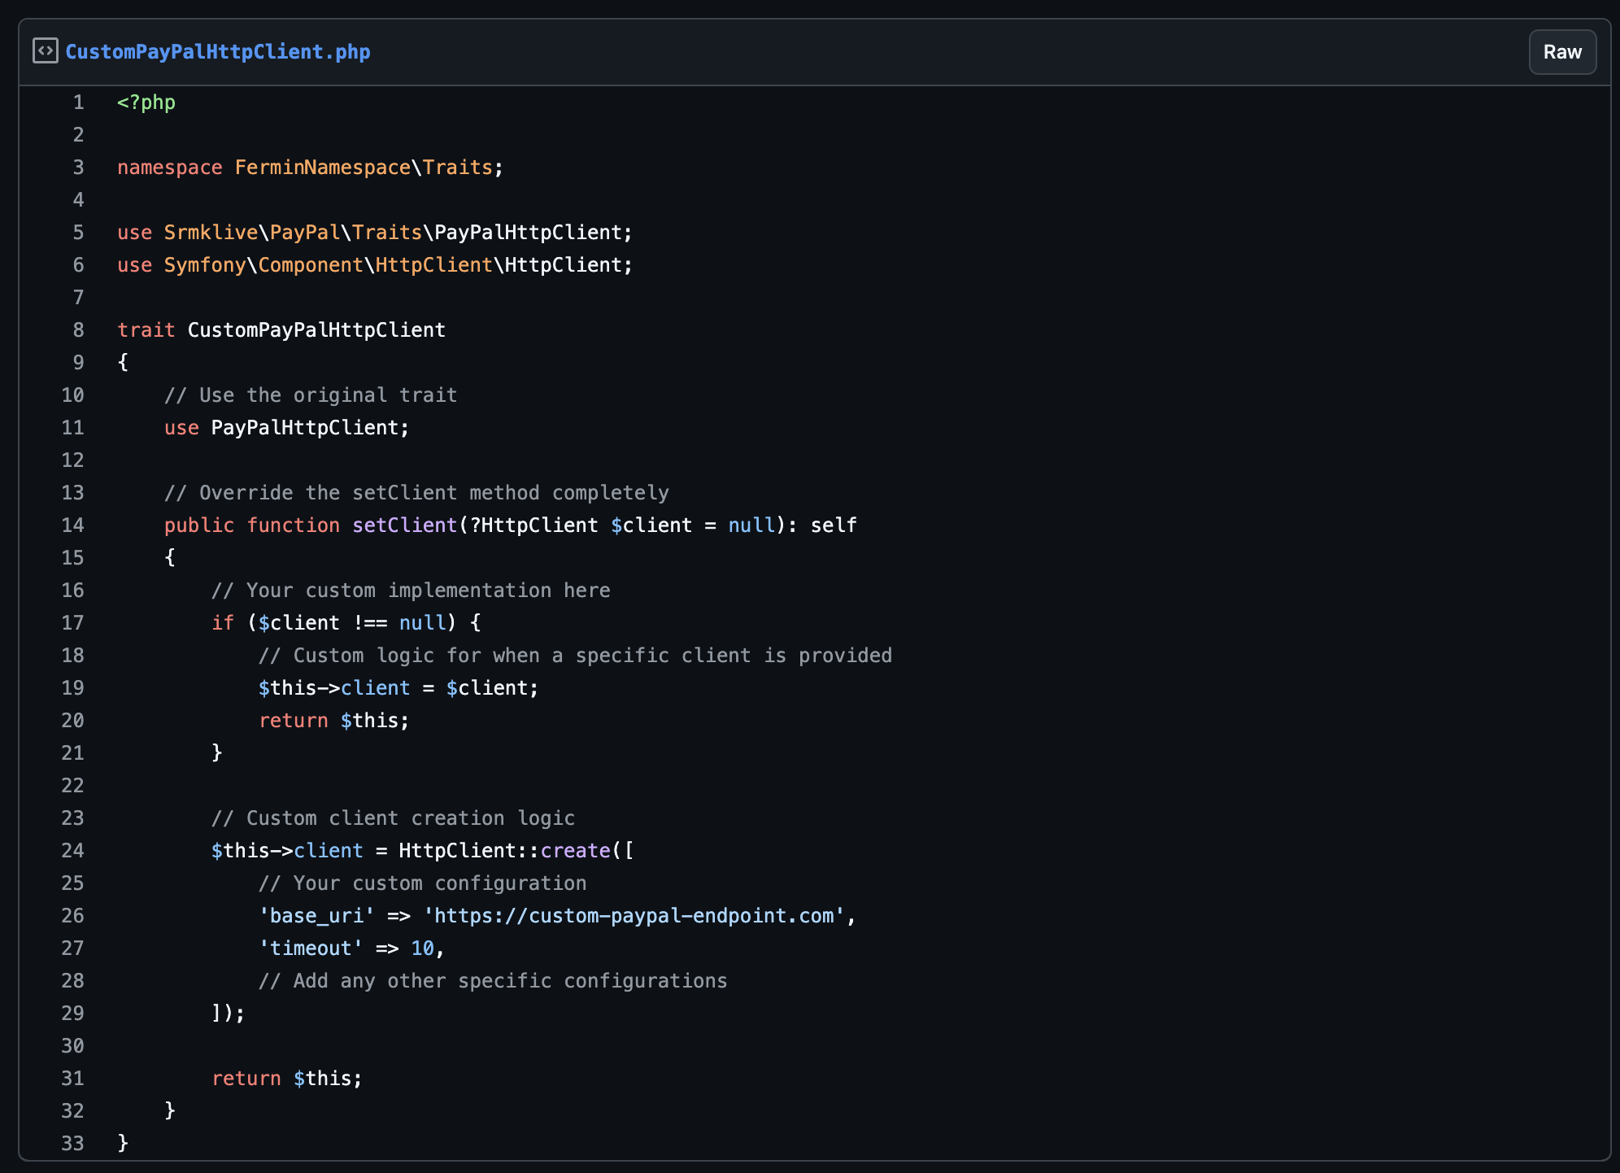
Task: Click 'Symfony' in the use statement
Action: click(205, 265)
